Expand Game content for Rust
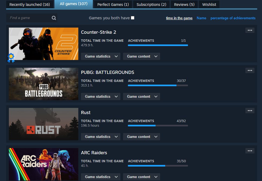 pyautogui.click(x=142, y=137)
